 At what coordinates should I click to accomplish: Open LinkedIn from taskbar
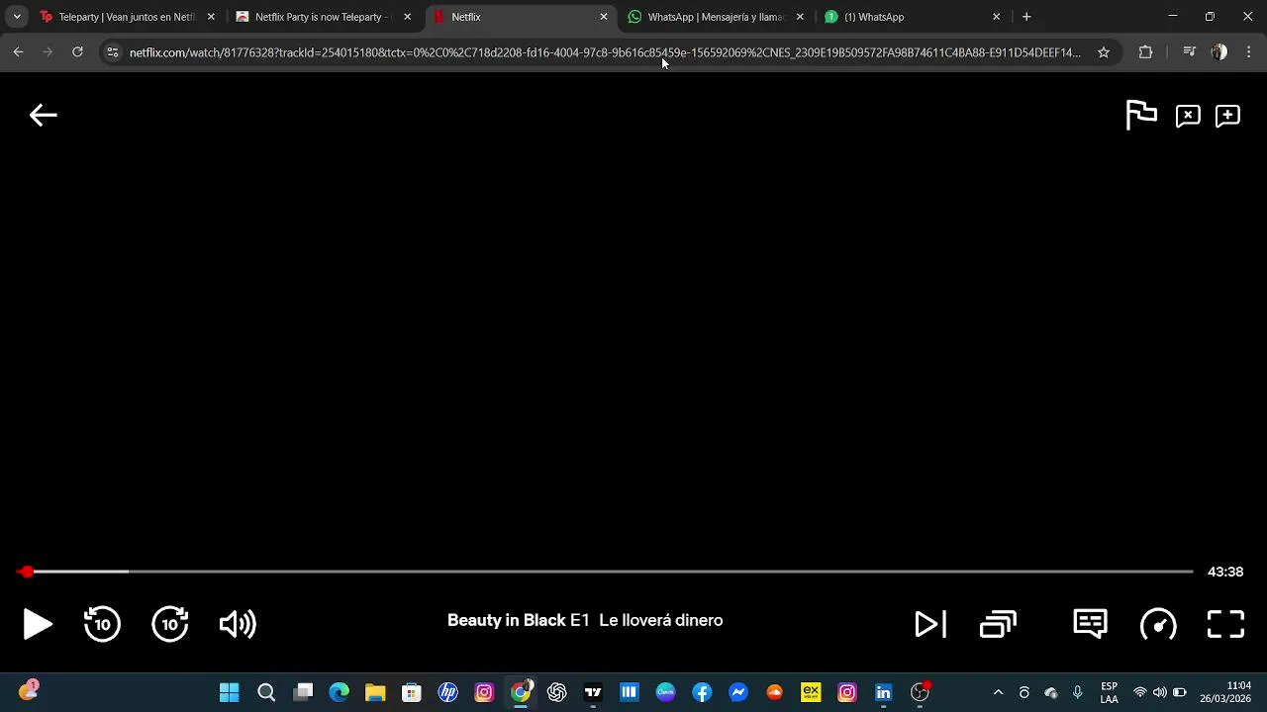pyautogui.click(x=883, y=692)
